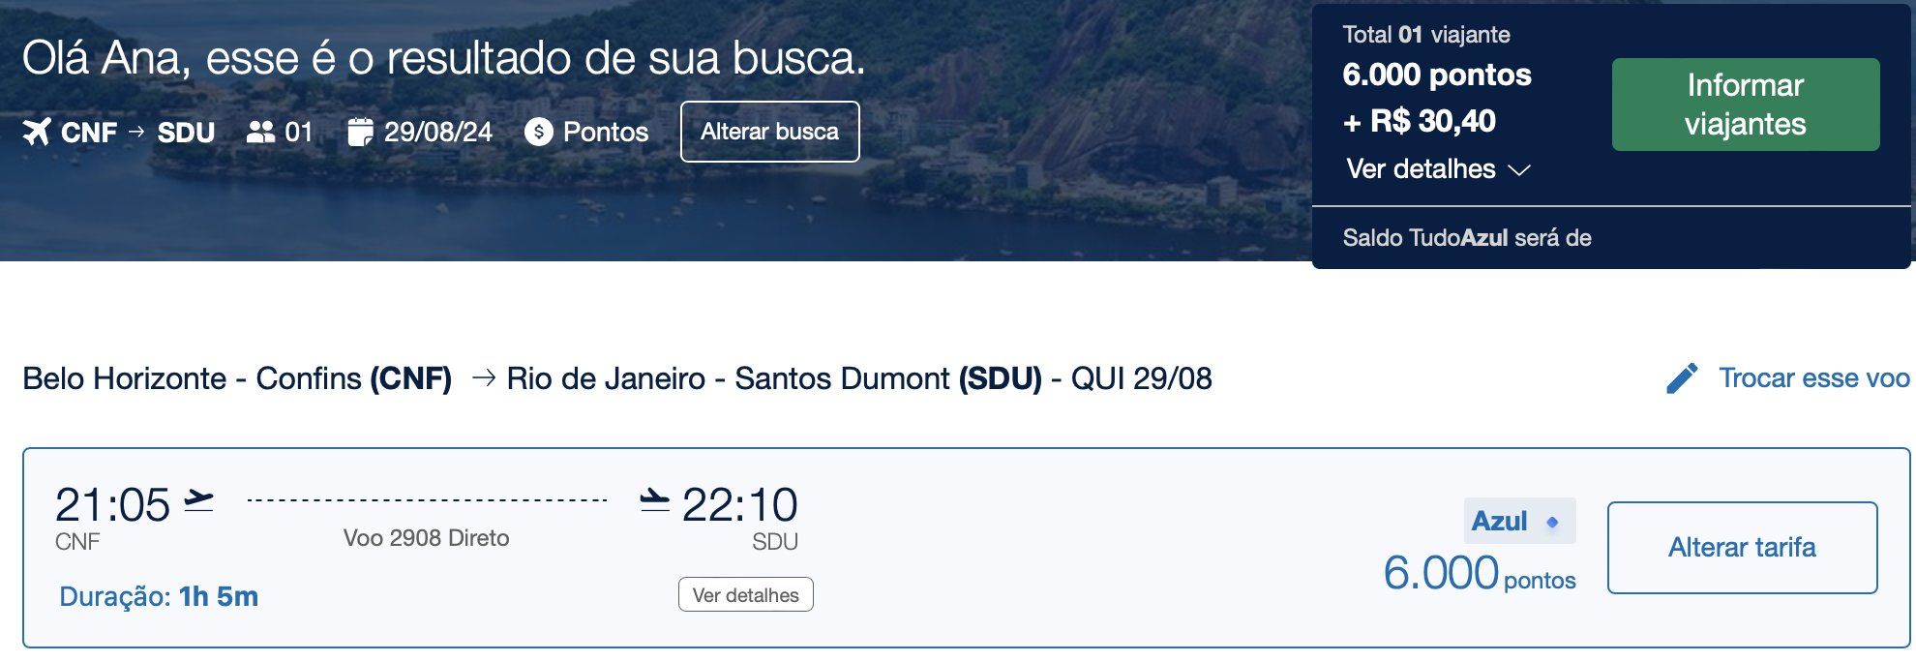Expand the Ver detalhes chevron in total panel

pyautogui.click(x=1519, y=170)
